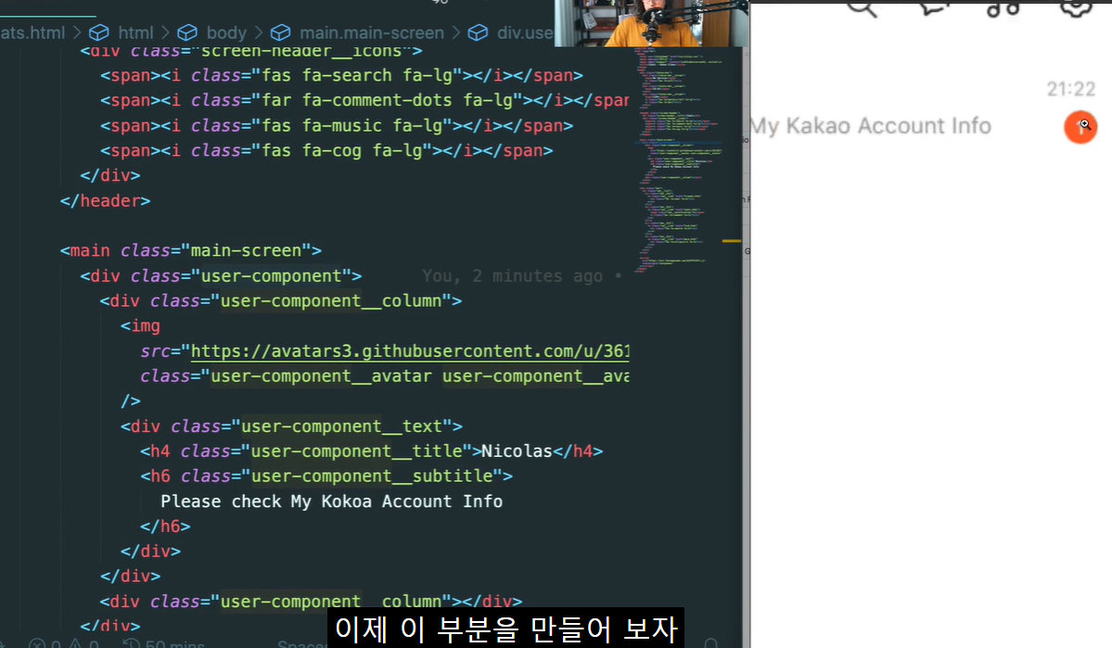Click the main class="main-screen" line
This screenshot has height=648, width=1112.
click(191, 251)
